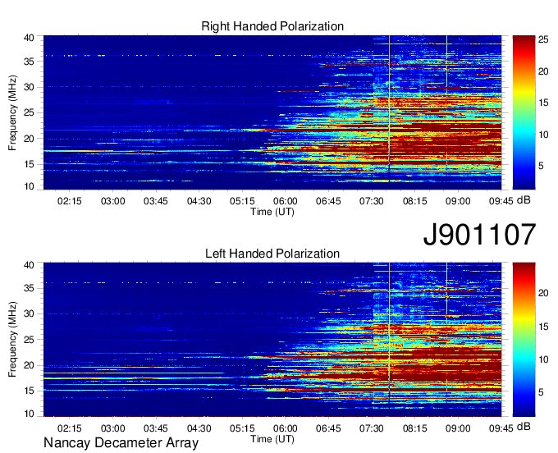Click the 'dB' unit label of Left Handed colorbar
Image resolution: width=558 pixels, height=453 pixels.
pos(524,427)
